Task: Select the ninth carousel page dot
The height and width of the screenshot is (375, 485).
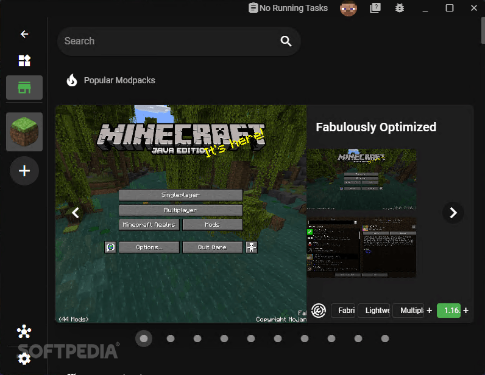Action: 358,339
